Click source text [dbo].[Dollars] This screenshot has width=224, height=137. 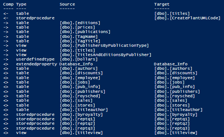(x=79, y=59)
